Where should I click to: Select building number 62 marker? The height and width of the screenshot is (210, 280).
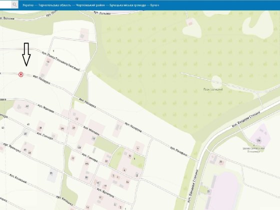[x=27, y=106]
